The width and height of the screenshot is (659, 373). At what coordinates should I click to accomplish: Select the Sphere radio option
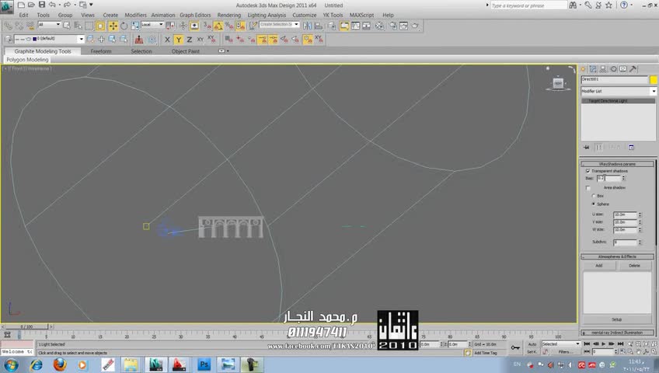pyautogui.click(x=594, y=204)
